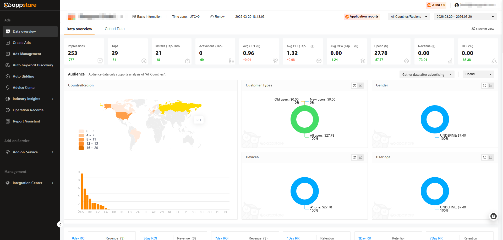This screenshot has width=503, height=240.
Task: Expand the Industry Insights submenu
Action: point(30,99)
